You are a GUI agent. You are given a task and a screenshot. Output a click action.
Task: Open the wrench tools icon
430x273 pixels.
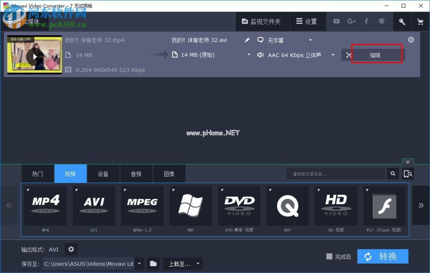(x=402, y=21)
